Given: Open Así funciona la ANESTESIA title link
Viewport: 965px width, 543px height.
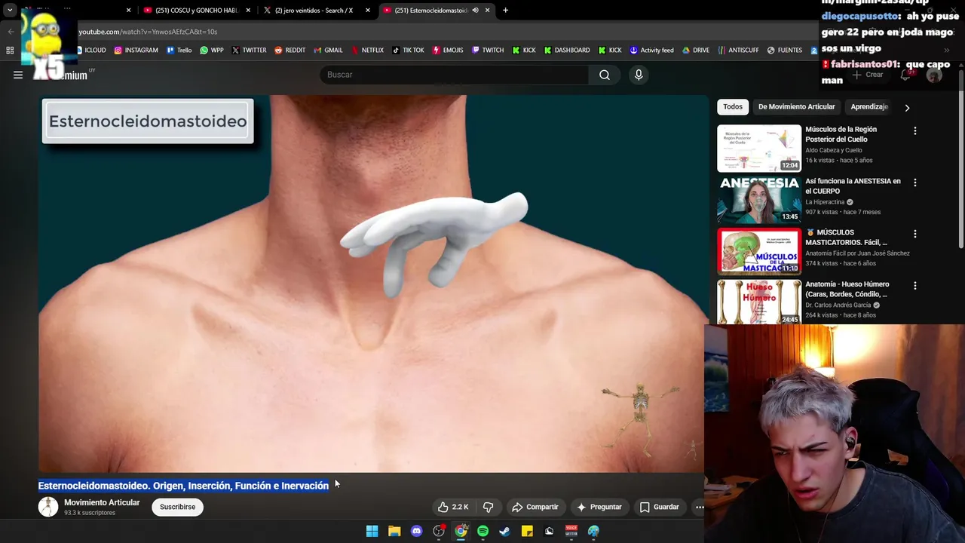Looking at the screenshot, I should coord(853,186).
